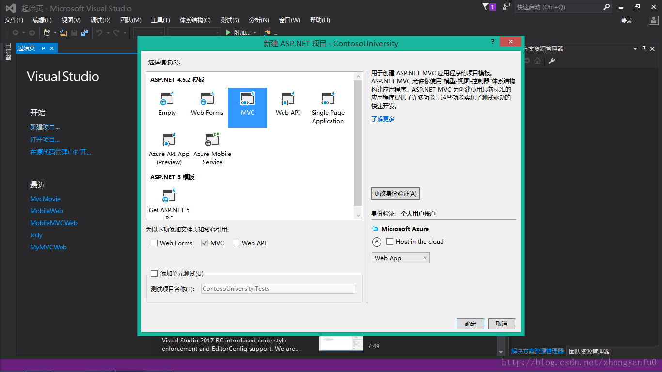The image size is (662, 372).
Task: Open the vertical toolbox sidebar tab
Action: (x=8, y=51)
